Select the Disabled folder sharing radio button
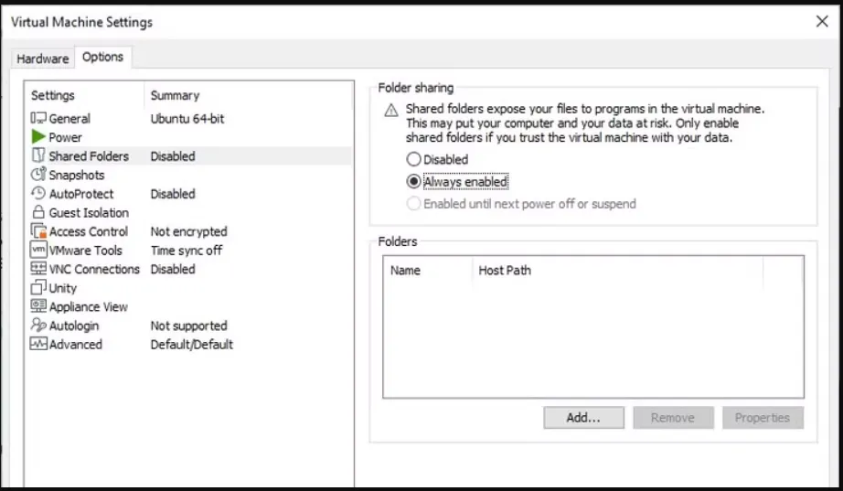Viewport: 843px width, 491px height. coord(413,160)
